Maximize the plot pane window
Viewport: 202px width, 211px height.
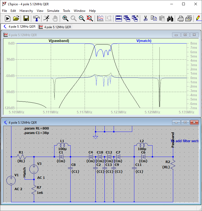pyautogui.click(x=185, y=35)
